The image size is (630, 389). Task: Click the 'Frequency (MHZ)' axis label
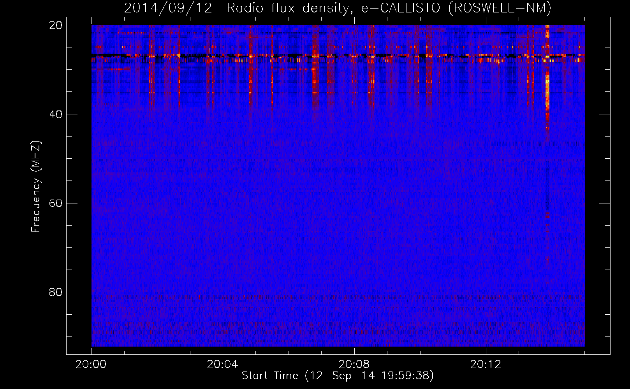coord(36,187)
